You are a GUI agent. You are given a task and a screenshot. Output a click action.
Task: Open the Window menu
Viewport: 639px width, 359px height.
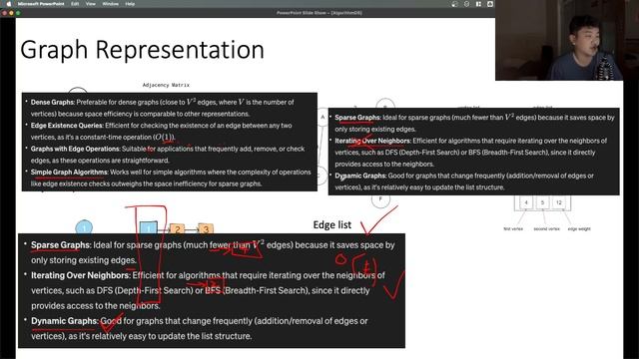[x=110, y=4]
